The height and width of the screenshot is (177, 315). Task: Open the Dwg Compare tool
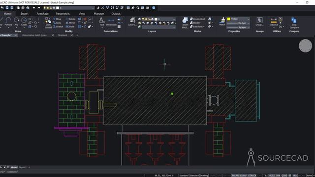click(x=294, y=23)
